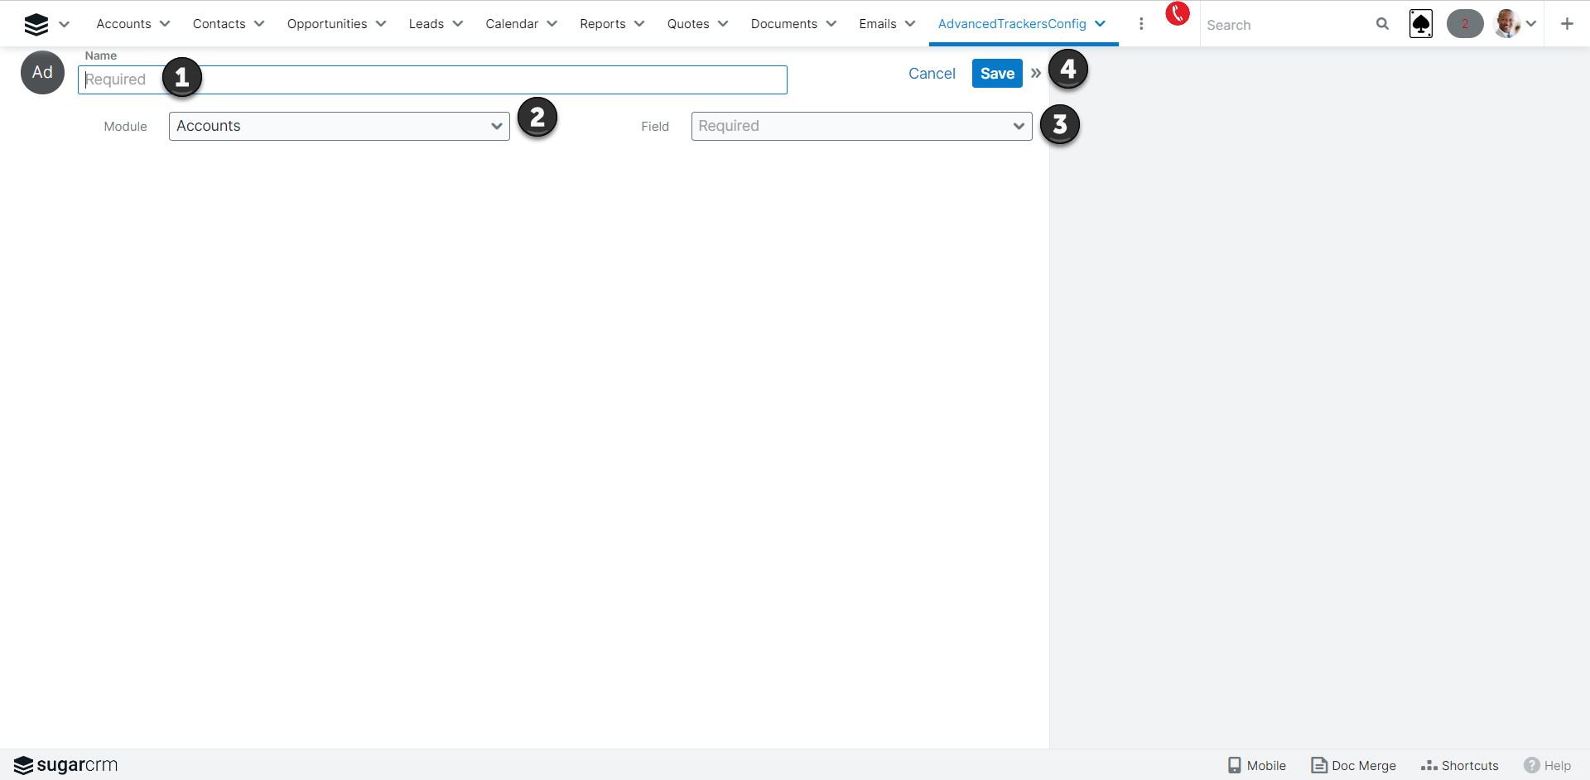Click the user profile avatar
Image resolution: width=1590 pixels, height=780 pixels.
pos(1506,24)
